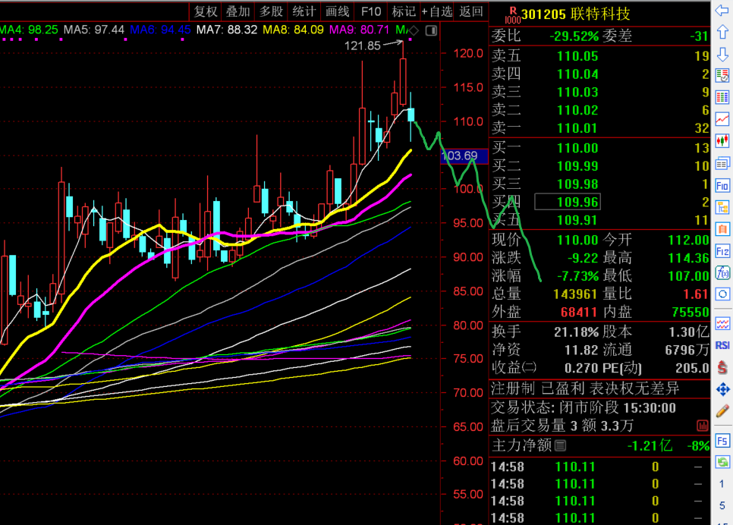Click the red bar chart icon beside 盘后交易量
The height and width of the screenshot is (525, 733).
click(702, 426)
